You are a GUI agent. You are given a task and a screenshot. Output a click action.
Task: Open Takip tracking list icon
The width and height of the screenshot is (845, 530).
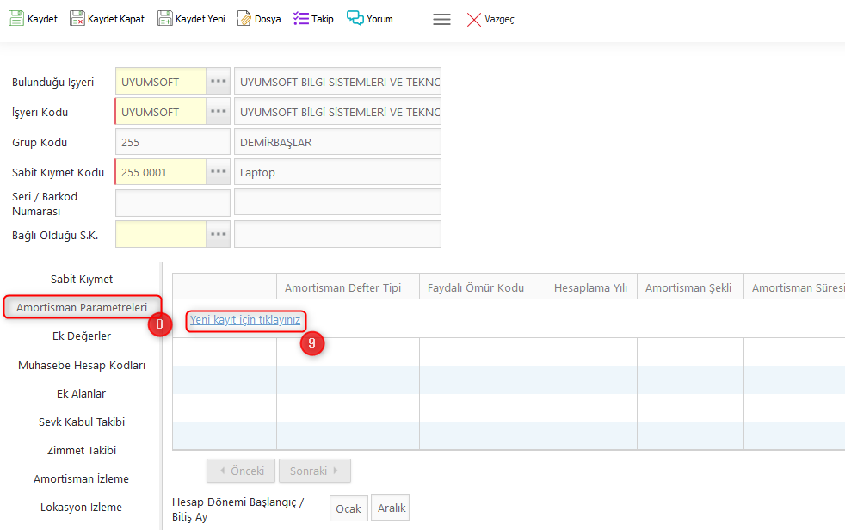pos(301,19)
